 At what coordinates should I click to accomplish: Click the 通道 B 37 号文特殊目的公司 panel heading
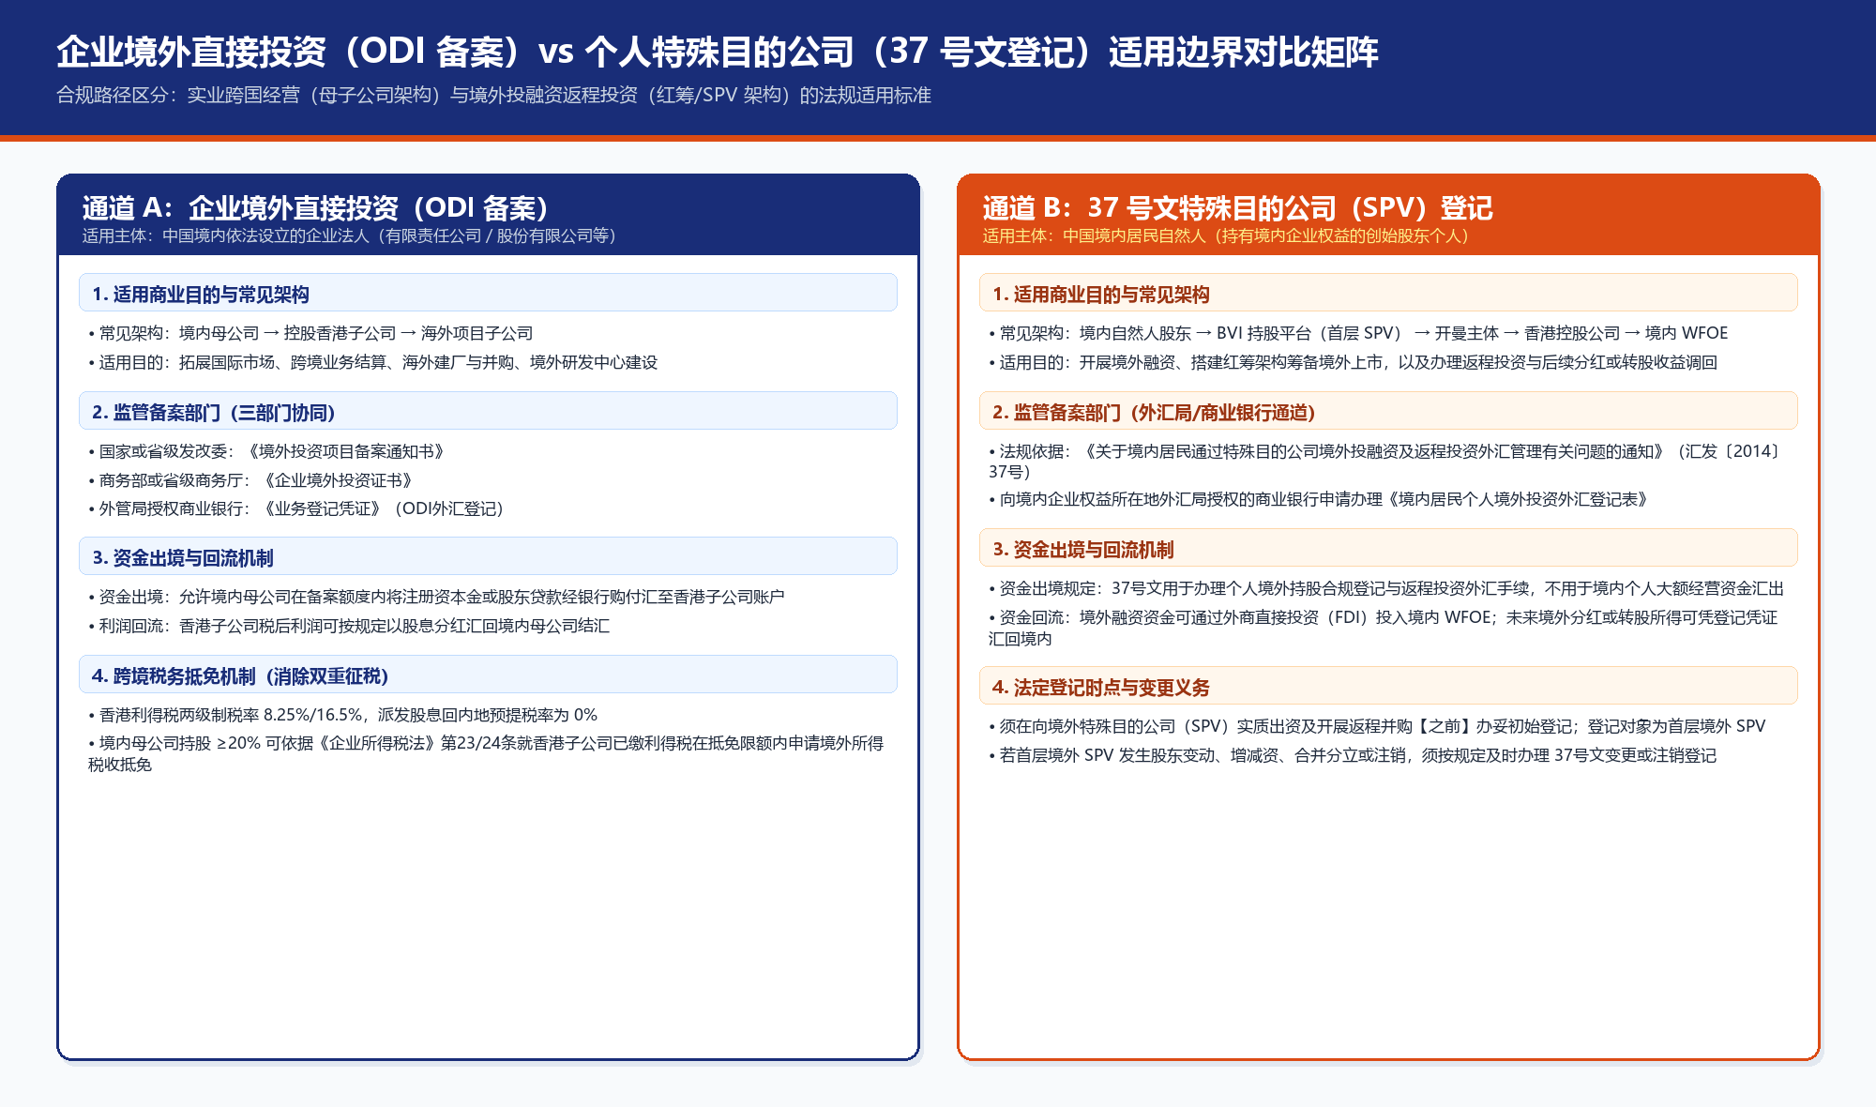click(x=1237, y=207)
